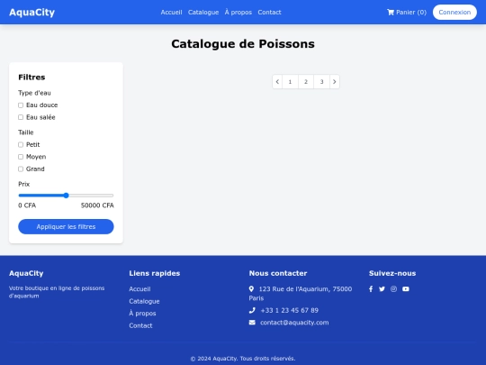486x365 pixels.
Task: Select page 3 in pagination
Action: (x=321, y=82)
